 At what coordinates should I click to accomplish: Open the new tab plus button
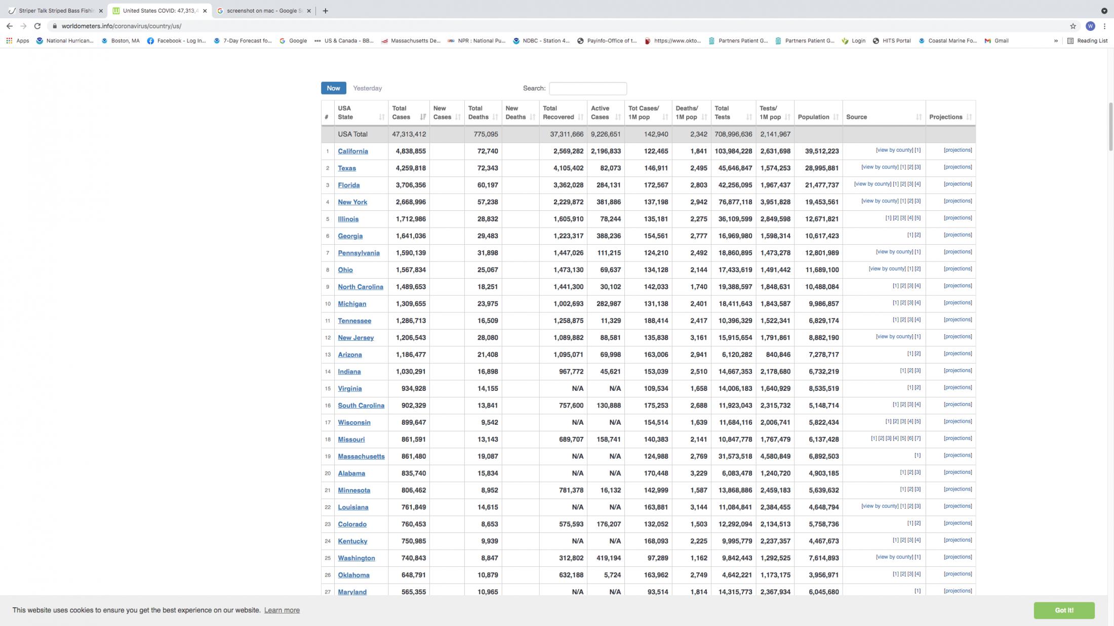[325, 11]
